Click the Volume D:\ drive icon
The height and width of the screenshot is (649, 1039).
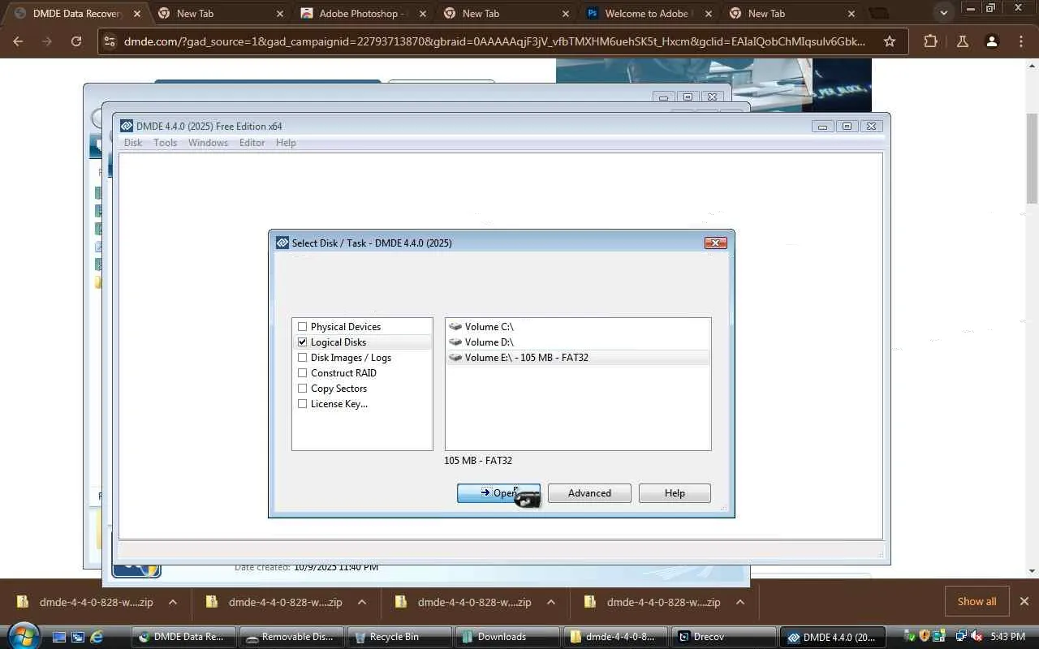pos(455,342)
